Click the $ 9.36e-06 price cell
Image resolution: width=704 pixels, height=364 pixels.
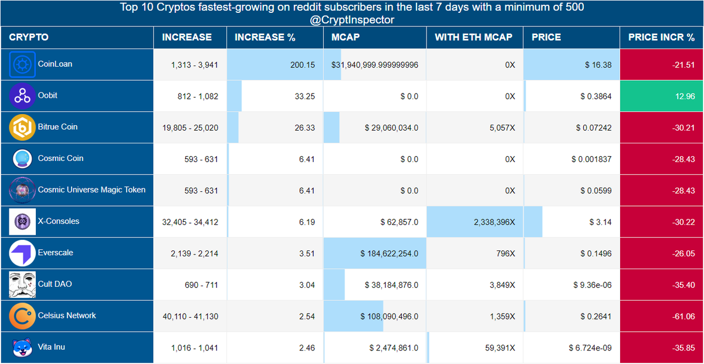click(x=571, y=285)
